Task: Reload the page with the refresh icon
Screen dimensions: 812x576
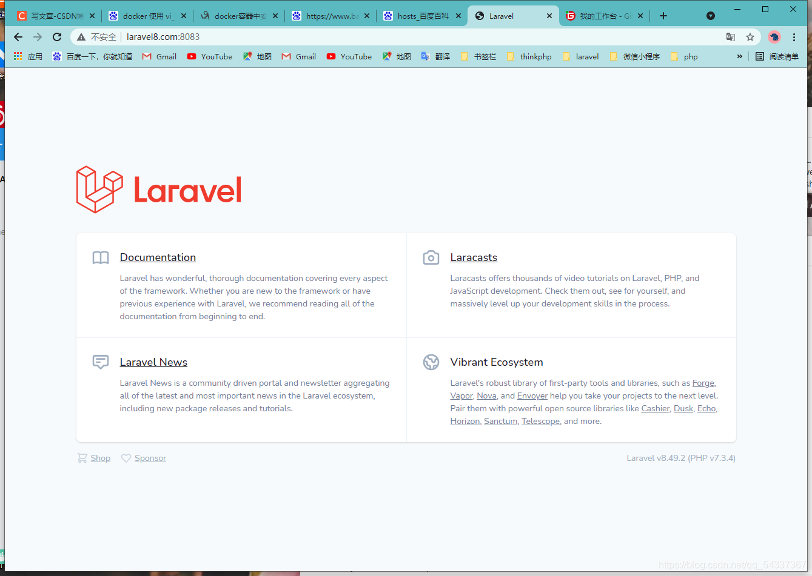Action: click(x=57, y=37)
